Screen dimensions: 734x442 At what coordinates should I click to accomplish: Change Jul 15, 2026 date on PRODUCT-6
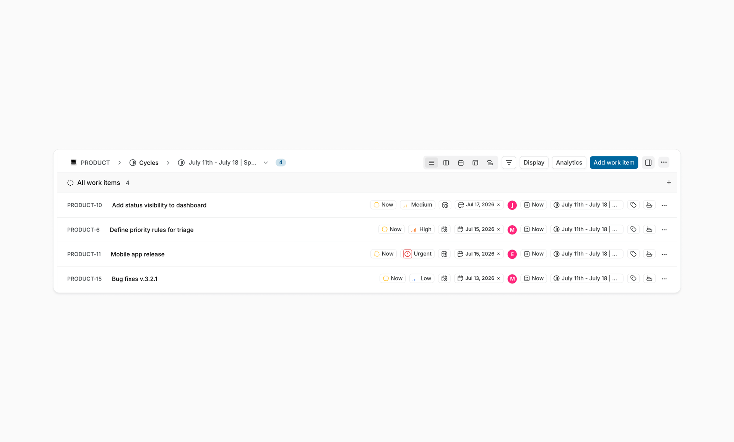pyautogui.click(x=479, y=229)
